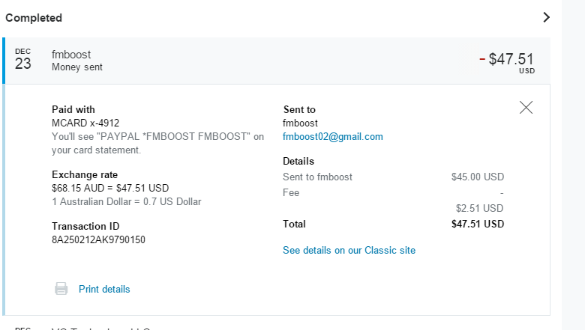Click the $2.51 USD fee amount
Screen dimensions: 585x330
click(x=479, y=208)
